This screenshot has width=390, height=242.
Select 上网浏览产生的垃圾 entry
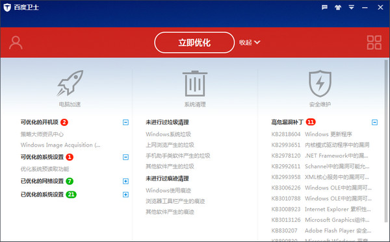pyautogui.click(x=170, y=145)
